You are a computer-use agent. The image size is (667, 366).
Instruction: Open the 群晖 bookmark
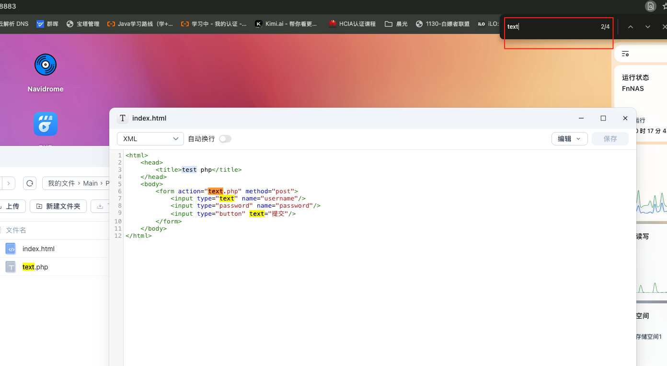[47, 24]
